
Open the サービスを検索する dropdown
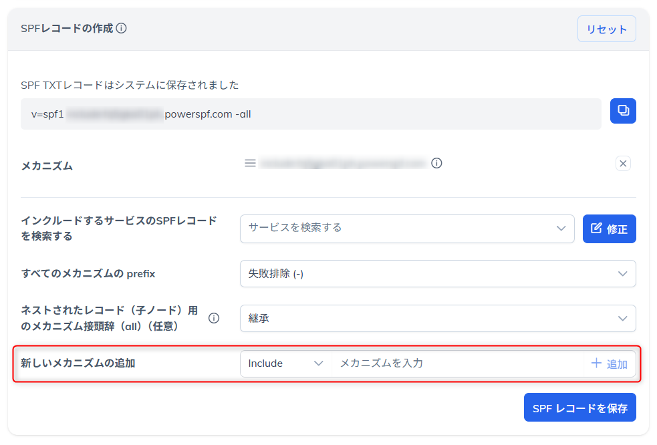408,229
